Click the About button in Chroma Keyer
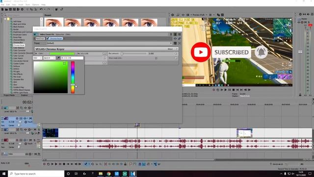This screenshot has width=314, height=177. pyautogui.click(x=170, y=49)
